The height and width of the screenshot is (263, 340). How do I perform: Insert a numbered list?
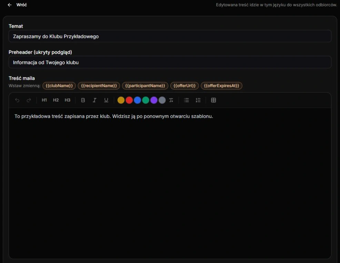(198, 100)
